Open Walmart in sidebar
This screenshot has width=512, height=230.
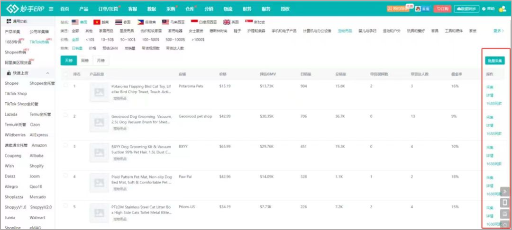pyautogui.click(x=37, y=217)
